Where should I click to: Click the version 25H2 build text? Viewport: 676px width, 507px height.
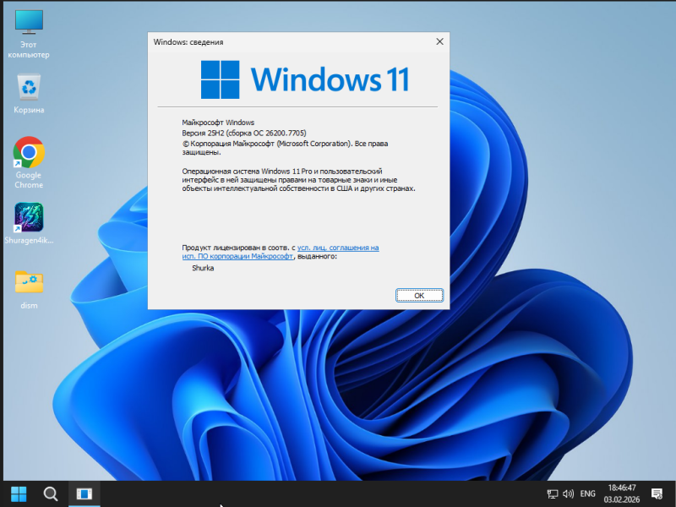pyautogui.click(x=244, y=134)
